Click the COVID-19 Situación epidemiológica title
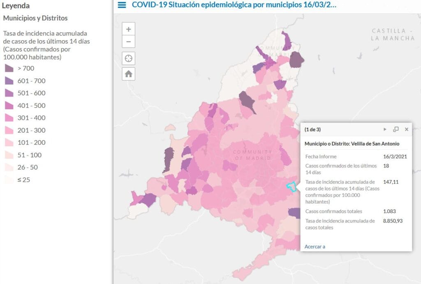This screenshot has height=284, width=421. [x=234, y=5]
